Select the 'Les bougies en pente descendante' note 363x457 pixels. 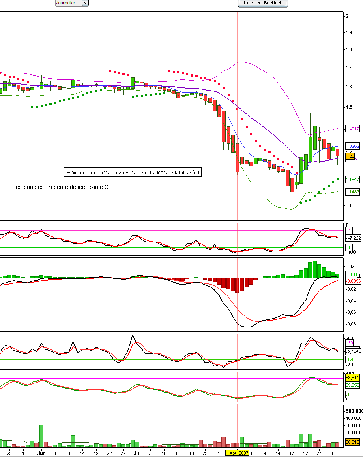pos(64,187)
